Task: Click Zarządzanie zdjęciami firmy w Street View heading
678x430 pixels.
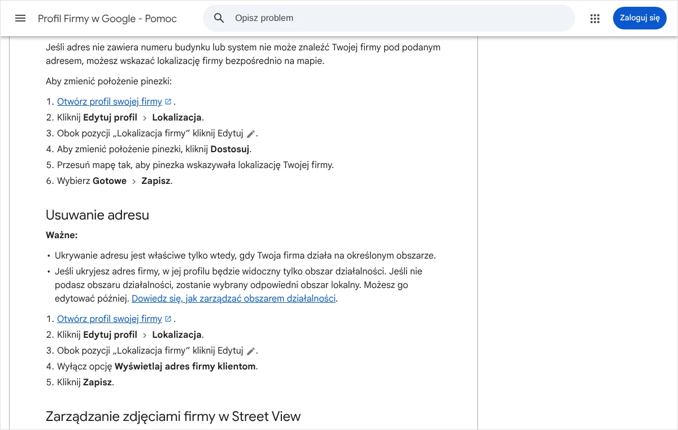Action: (x=173, y=416)
